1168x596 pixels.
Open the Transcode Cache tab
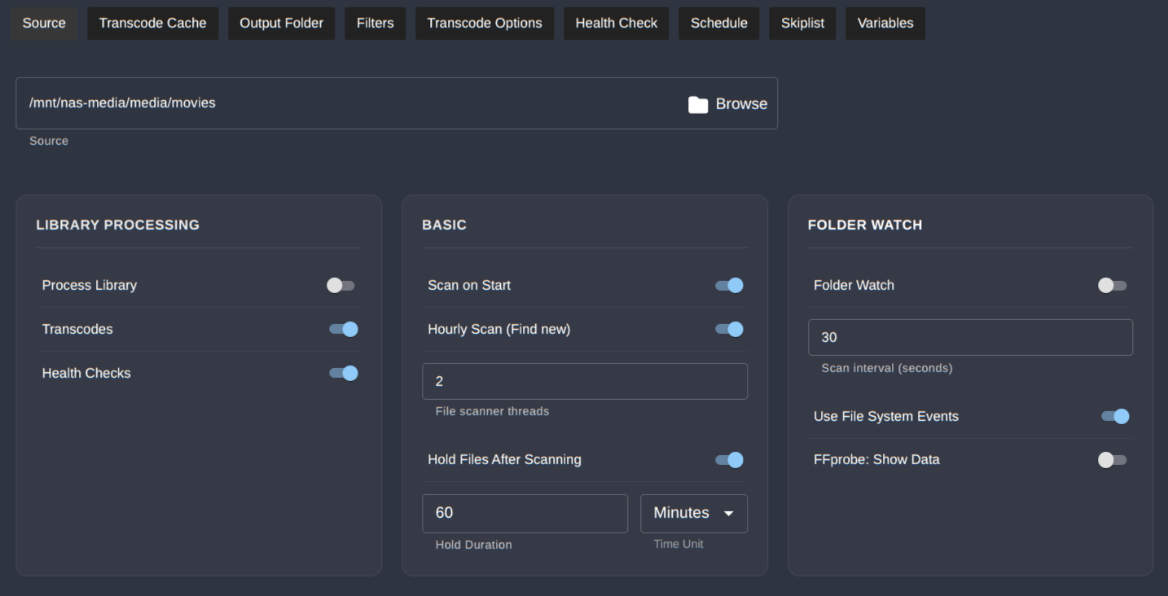tap(153, 23)
